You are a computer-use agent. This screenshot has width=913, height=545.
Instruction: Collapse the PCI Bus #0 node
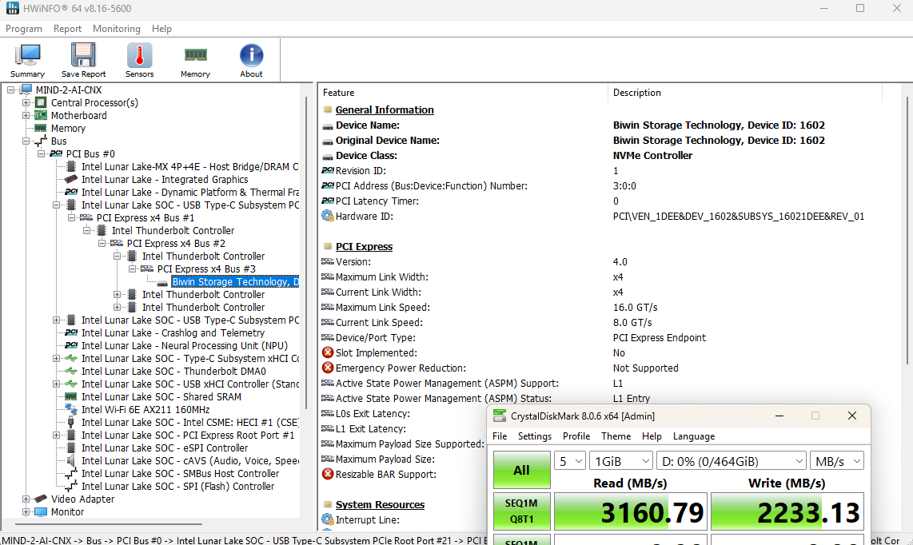click(x=41, y=153)
